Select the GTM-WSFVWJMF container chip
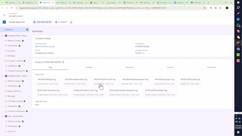 coord(42,22)
